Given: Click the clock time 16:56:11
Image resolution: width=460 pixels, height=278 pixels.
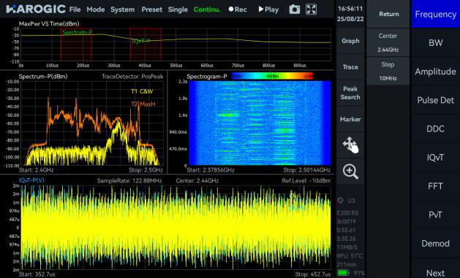Looking at the screenshot, I should tap(350, 9).
